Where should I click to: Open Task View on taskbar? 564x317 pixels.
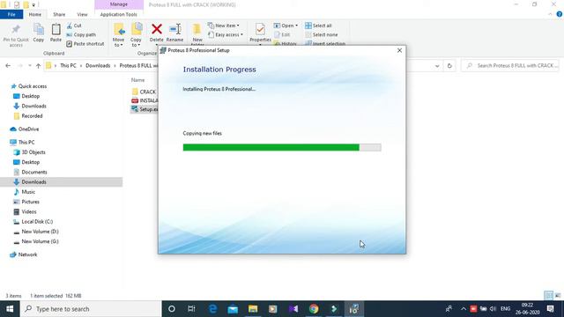[x=191, y=309]
